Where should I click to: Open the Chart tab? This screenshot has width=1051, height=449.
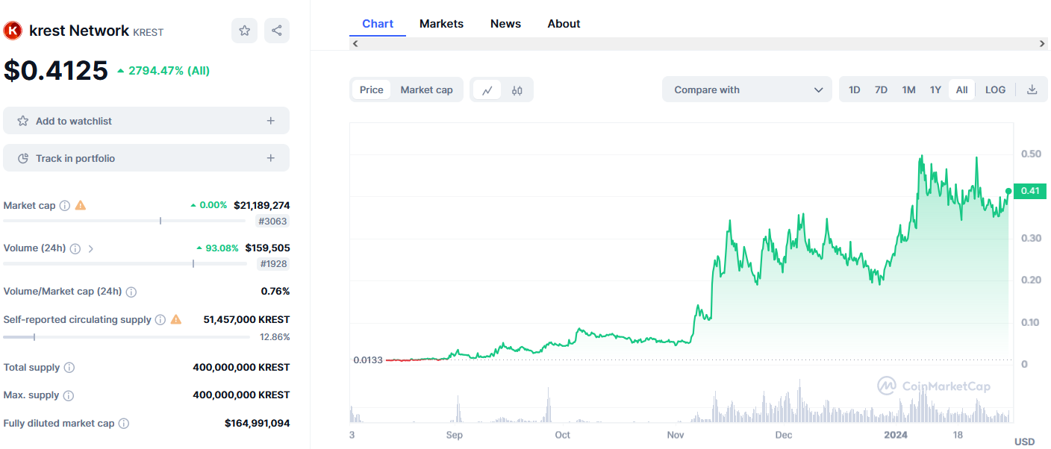[x=378, y=24]
